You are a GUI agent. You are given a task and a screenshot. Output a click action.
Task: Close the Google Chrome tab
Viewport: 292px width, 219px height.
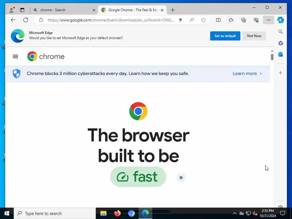(x=162, y=10)
